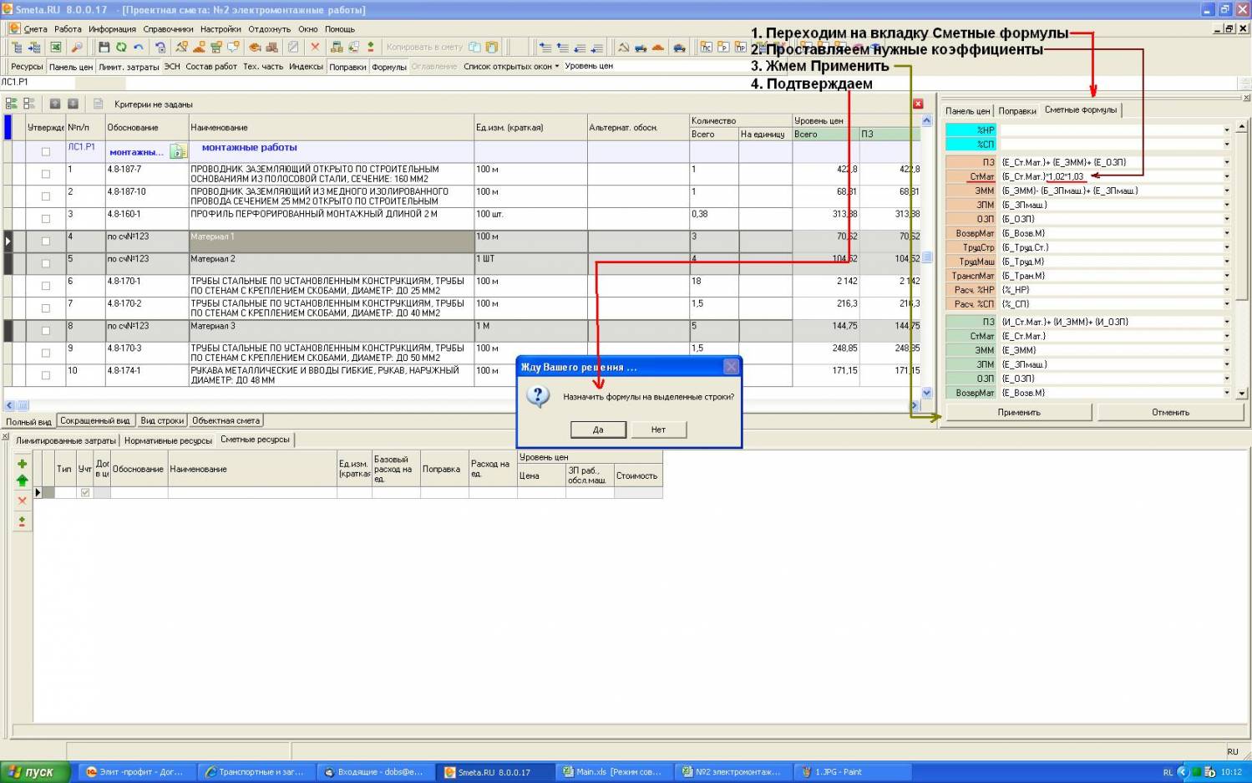
Task: Click the red X icon in resources panel
Action: pyautogui.click(x=23, y=501)
